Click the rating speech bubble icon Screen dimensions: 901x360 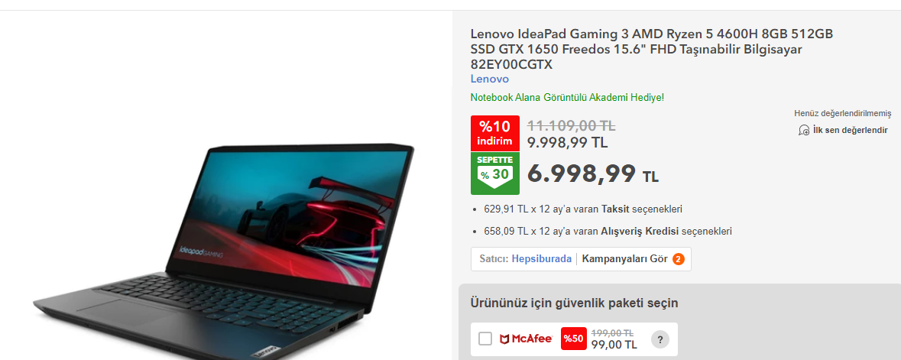coord(804,131)
